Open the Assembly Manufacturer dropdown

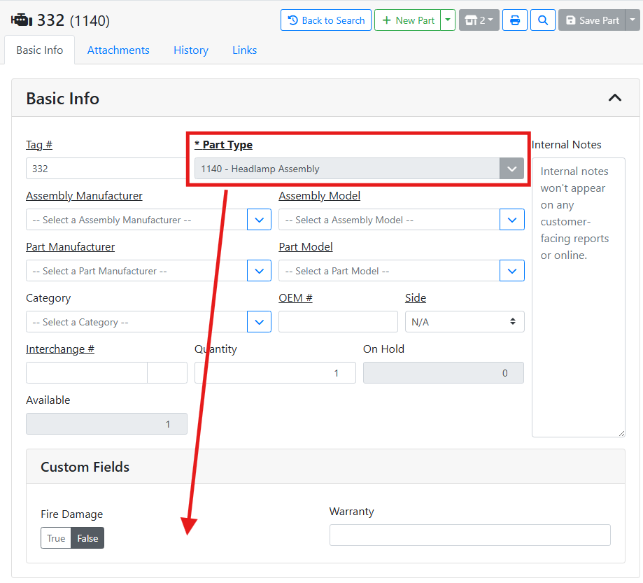[x=259, y=220]
